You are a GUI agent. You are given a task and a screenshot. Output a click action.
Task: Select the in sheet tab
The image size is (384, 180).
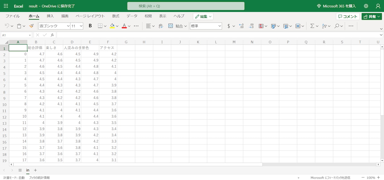point(28,170)
